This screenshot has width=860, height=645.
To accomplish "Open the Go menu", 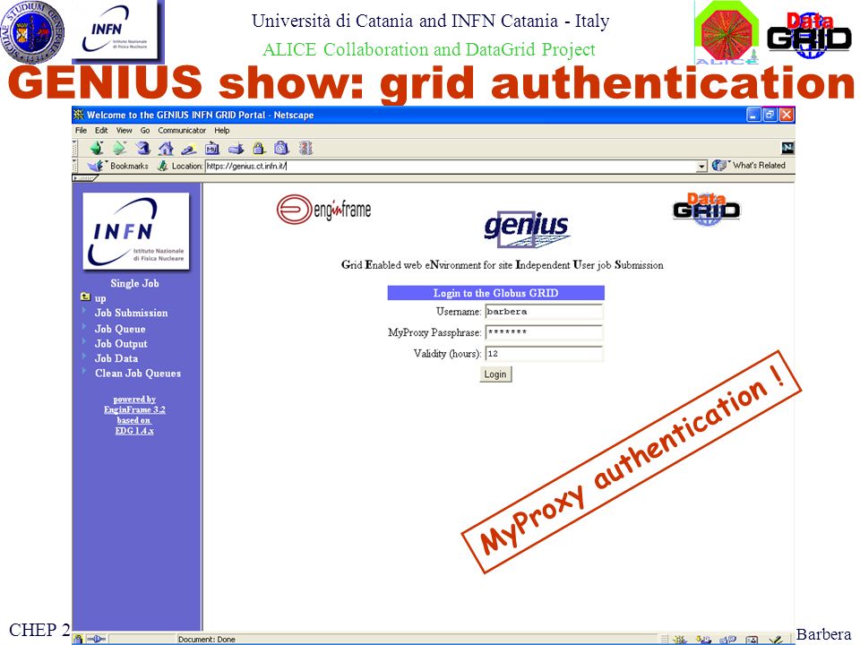I will (145, 131).
